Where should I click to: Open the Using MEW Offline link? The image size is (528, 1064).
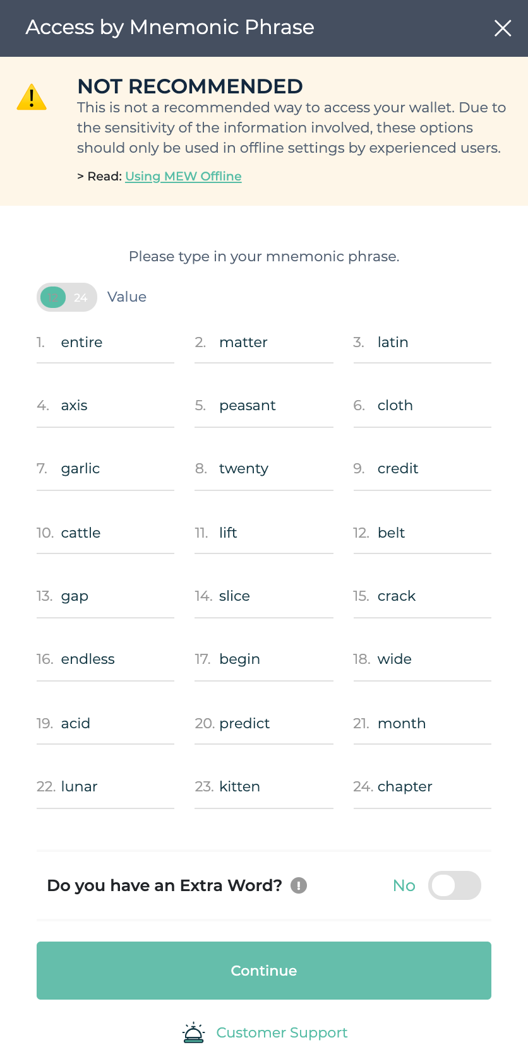(x=183, y=176)
